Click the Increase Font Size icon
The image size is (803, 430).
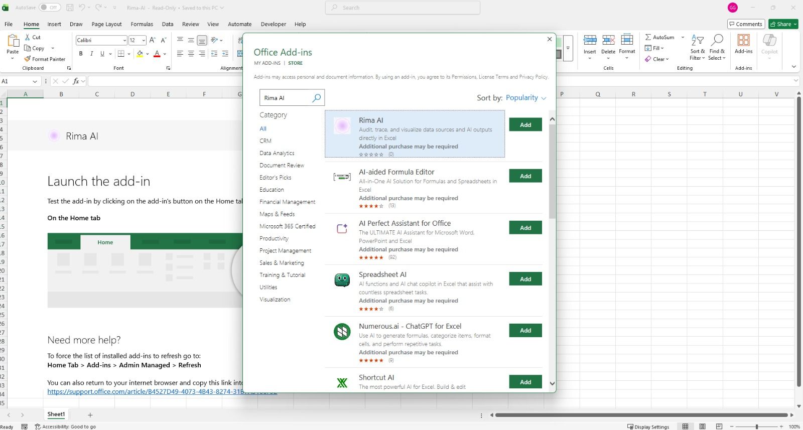[x=153, y=40]
